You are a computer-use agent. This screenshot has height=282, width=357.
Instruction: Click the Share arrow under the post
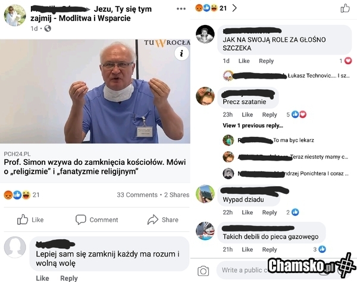pyautogui.click(x=163, y=220)
